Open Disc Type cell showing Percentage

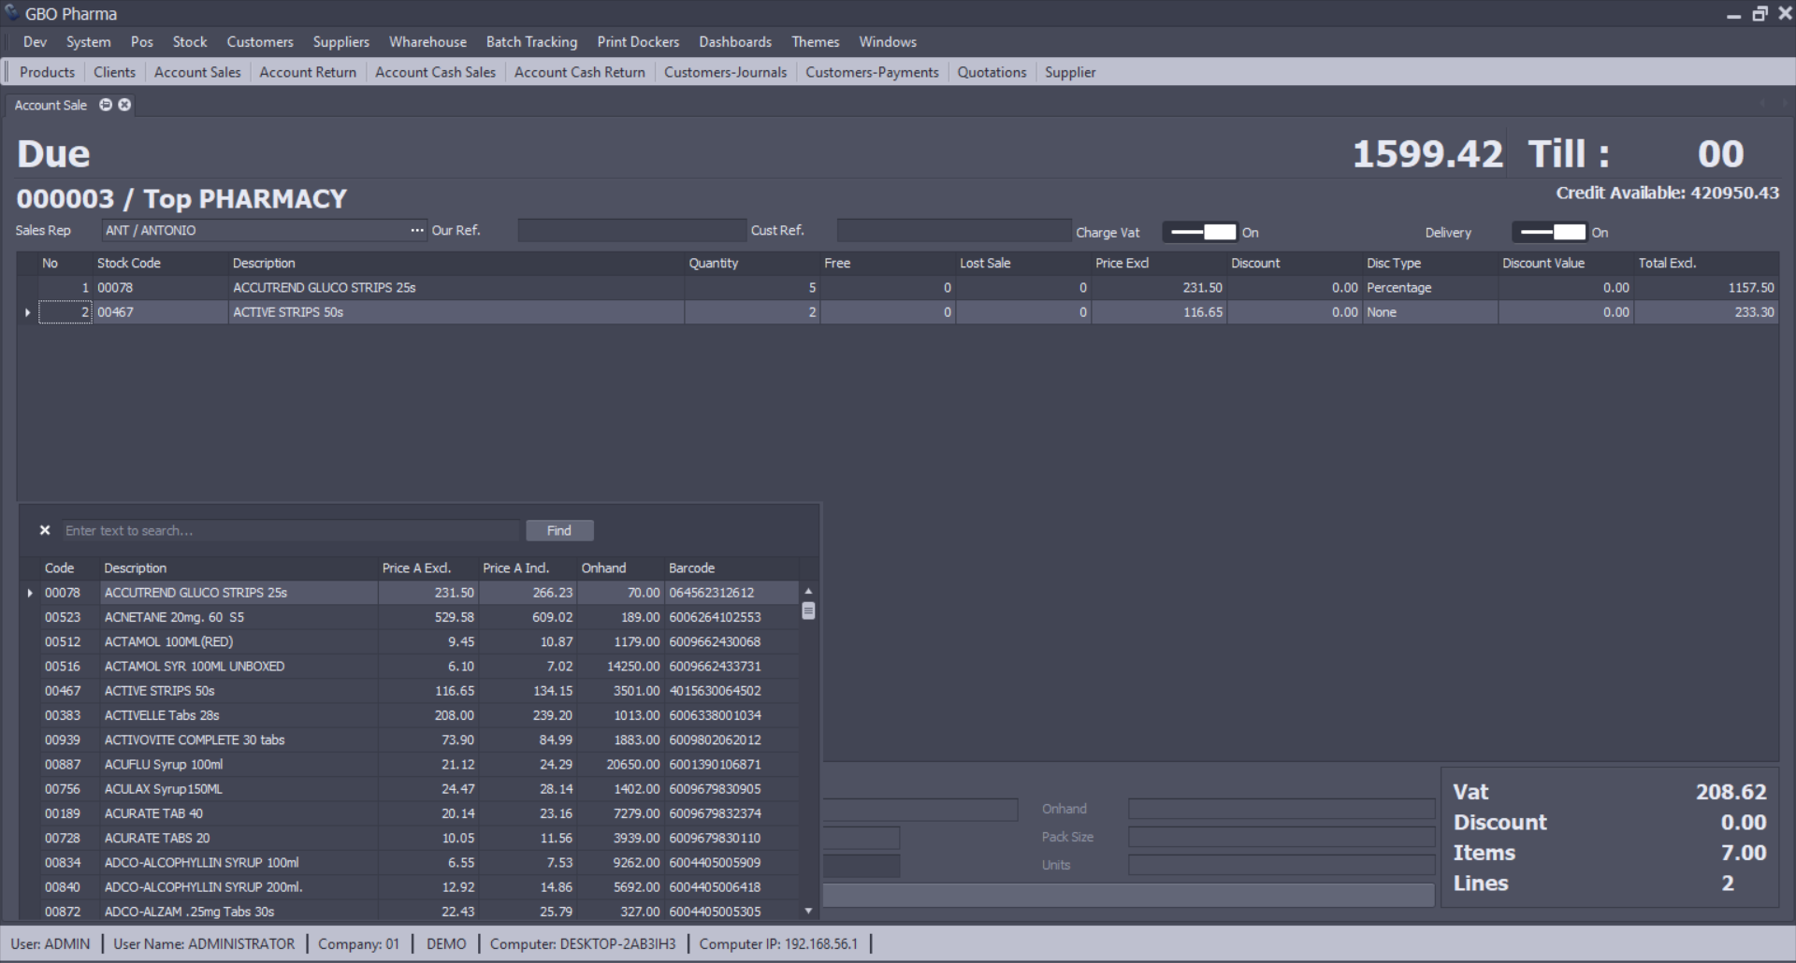pos(1428,288)
